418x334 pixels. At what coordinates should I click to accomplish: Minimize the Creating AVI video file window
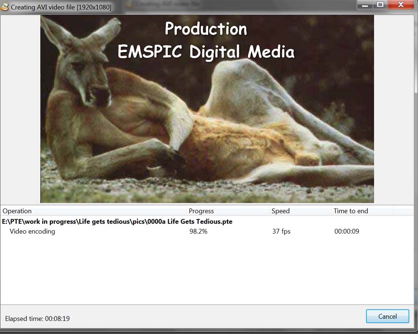tap(365, 5)
